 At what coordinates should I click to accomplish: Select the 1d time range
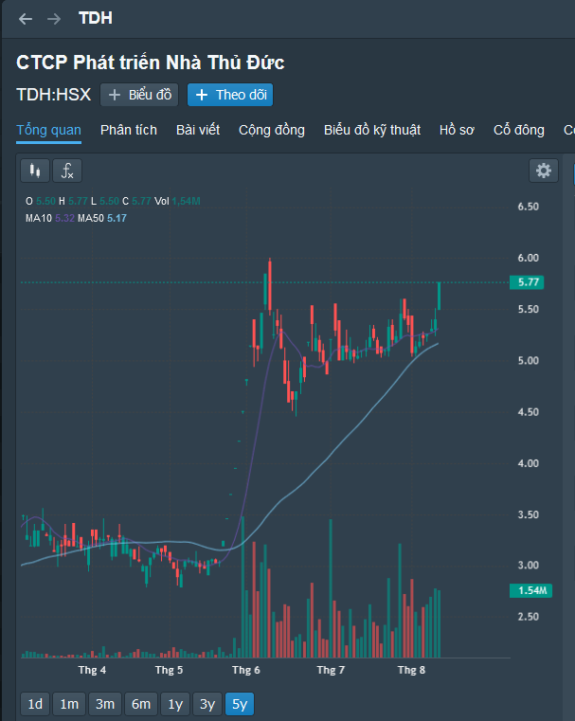[35, 704]
